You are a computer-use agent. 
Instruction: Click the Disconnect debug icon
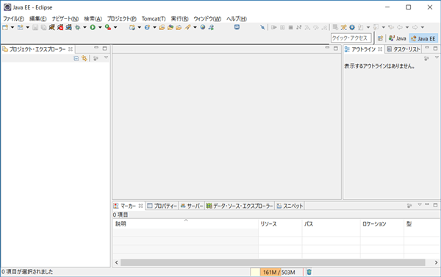pos(299,27)
